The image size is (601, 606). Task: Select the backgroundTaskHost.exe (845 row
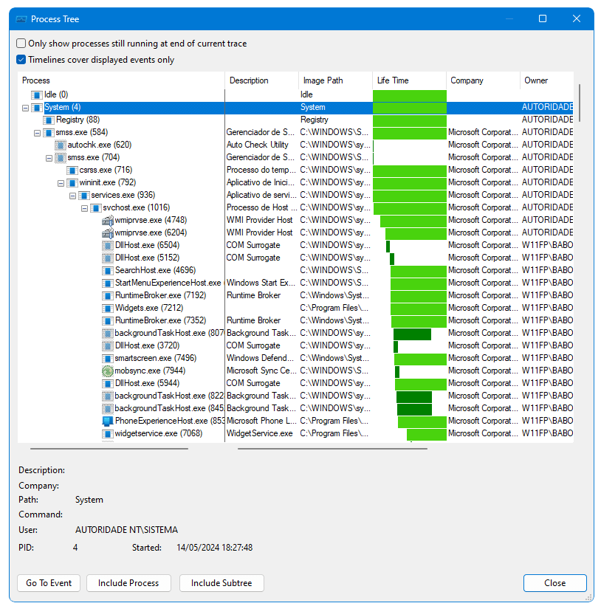295,408
